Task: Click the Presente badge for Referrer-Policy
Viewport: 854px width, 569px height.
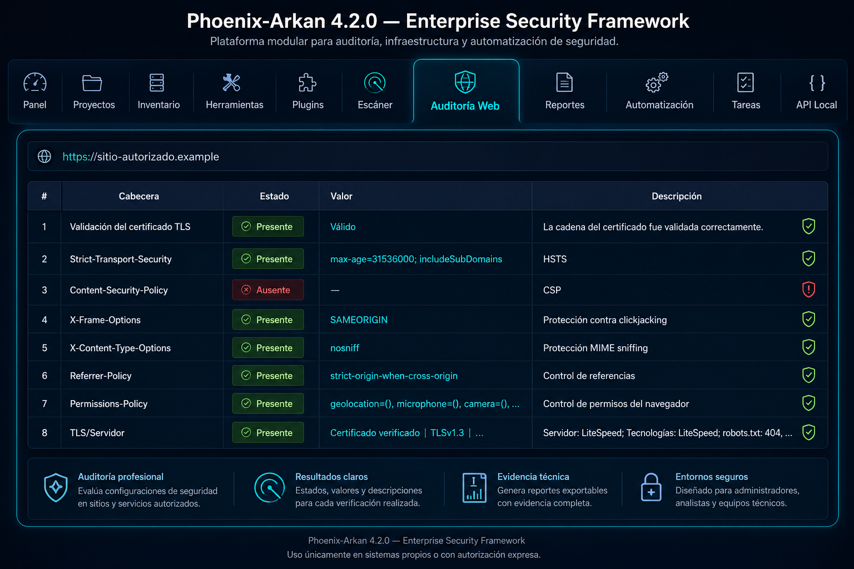Action: click(268, 376)
